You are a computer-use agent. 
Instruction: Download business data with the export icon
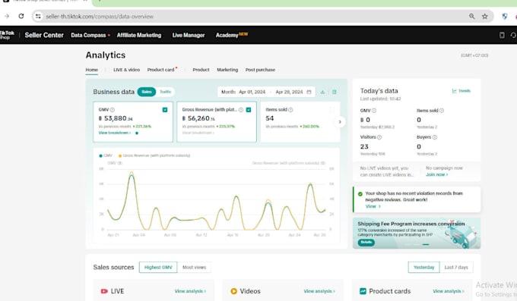tap(322, 92)
